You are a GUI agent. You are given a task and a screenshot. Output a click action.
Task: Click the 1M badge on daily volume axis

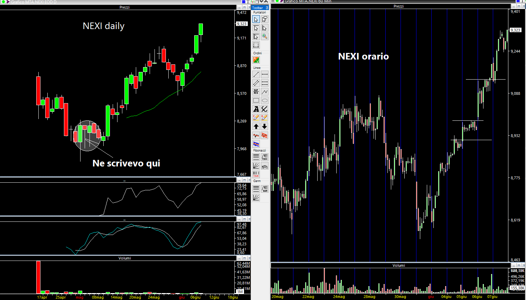click(240, 292)
